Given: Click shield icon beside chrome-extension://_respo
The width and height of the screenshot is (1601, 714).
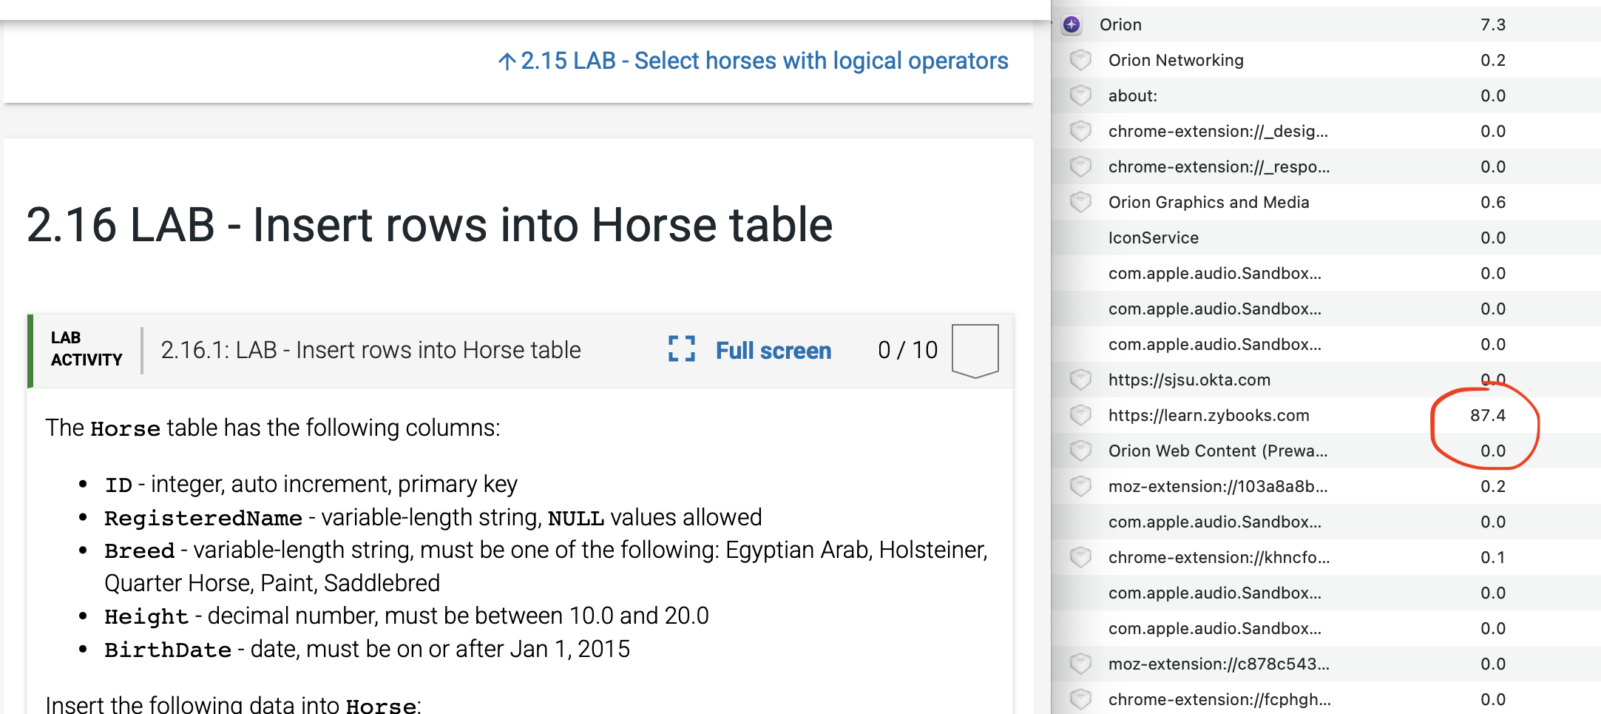Looking at the screenshot, I should tap(1080, 166).
